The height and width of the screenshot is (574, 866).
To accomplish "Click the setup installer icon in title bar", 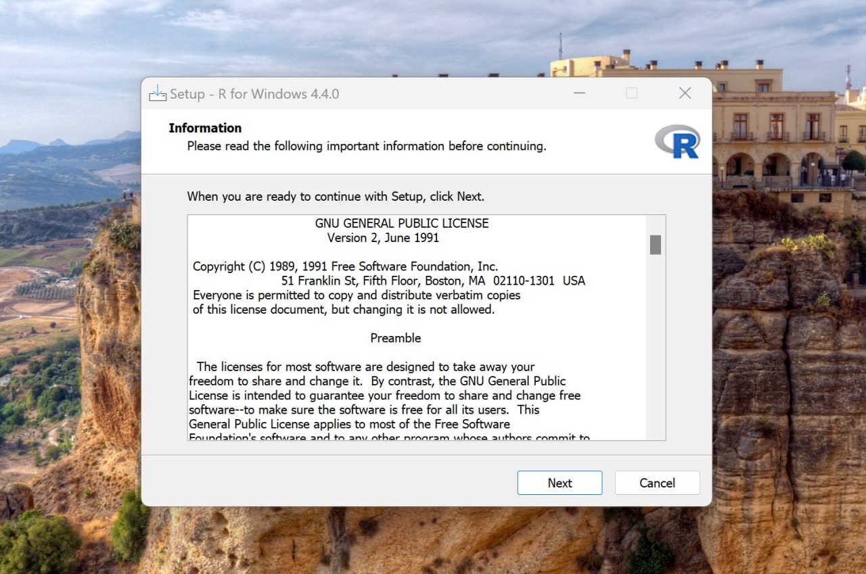I will click(x=158, y=93).
